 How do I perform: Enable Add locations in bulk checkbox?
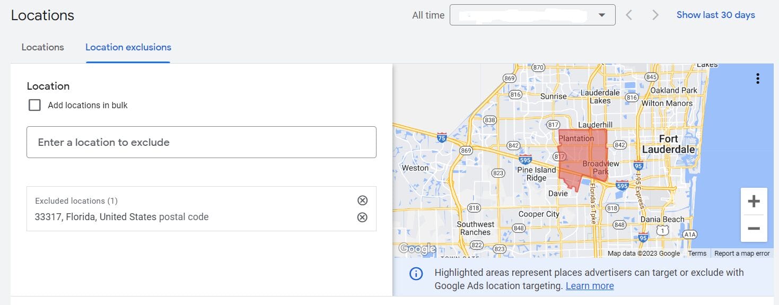pos(34,105)
